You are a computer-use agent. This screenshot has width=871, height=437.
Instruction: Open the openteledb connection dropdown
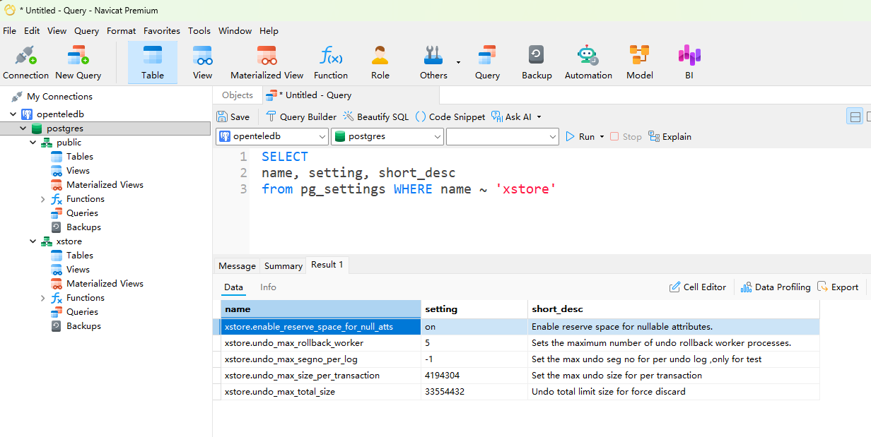click(x=322, y=137)
